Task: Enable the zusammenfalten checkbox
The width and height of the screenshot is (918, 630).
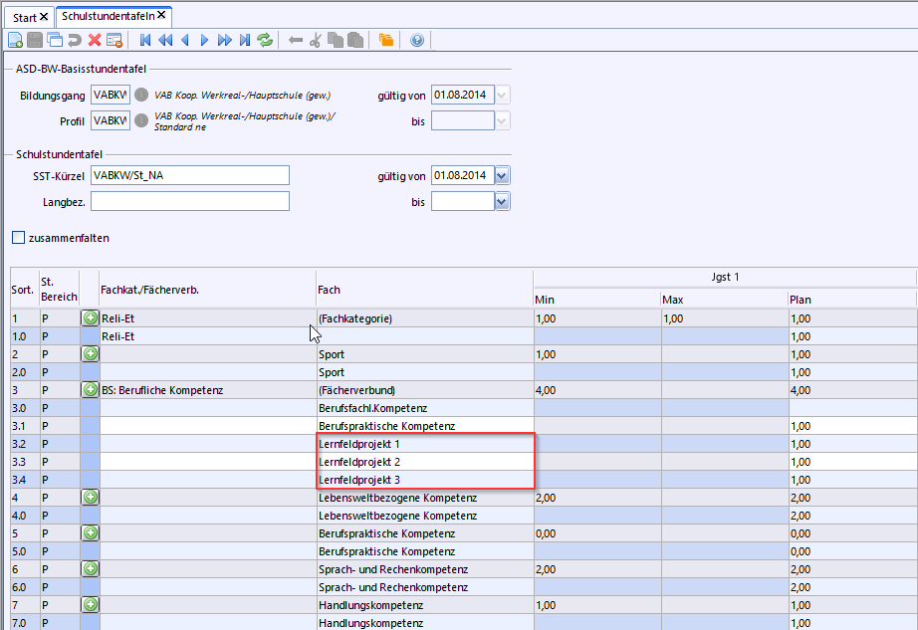Action: pos(18,238)
